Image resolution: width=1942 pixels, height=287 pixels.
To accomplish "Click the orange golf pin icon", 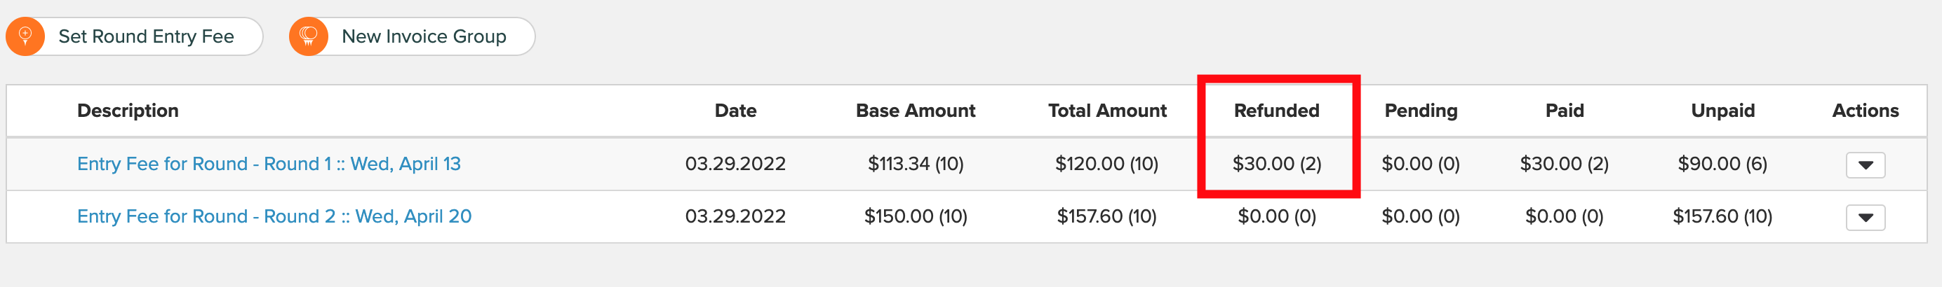I will (x=25, y=36).
